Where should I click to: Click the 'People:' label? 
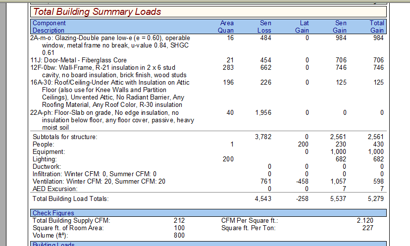point(44,145)
